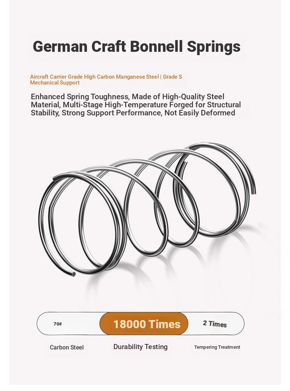Click the German Craft Bonnell Springs headline

click(x=137, y=47)
